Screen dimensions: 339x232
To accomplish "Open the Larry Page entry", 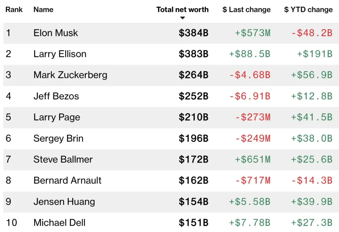I will point(57,117).
